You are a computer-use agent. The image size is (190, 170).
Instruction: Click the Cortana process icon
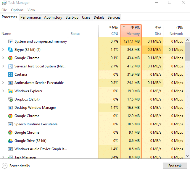(10, 75)
